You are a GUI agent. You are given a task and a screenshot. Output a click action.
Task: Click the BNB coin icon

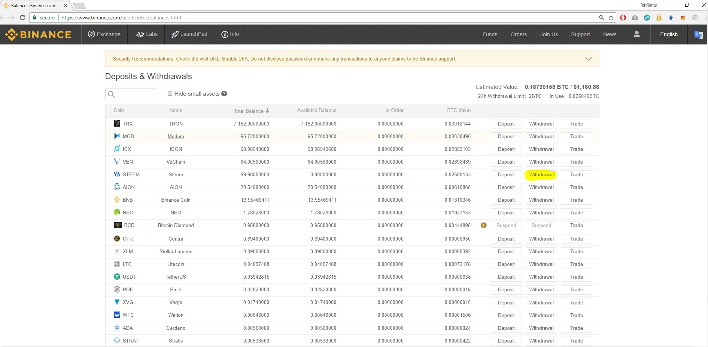point(117,199)
